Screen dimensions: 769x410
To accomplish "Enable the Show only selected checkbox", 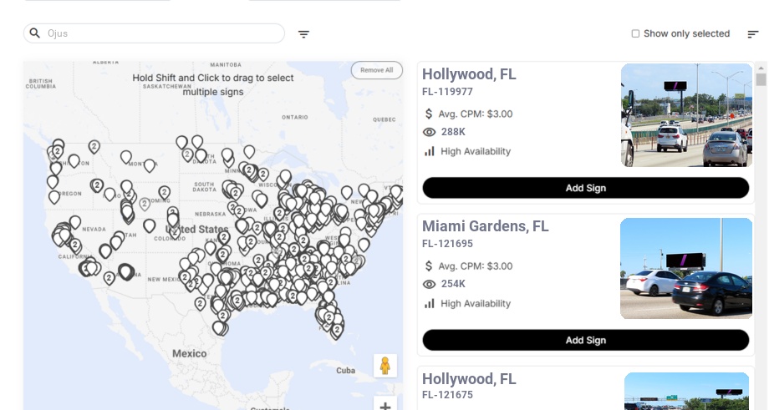I will [x=635, y=34].
